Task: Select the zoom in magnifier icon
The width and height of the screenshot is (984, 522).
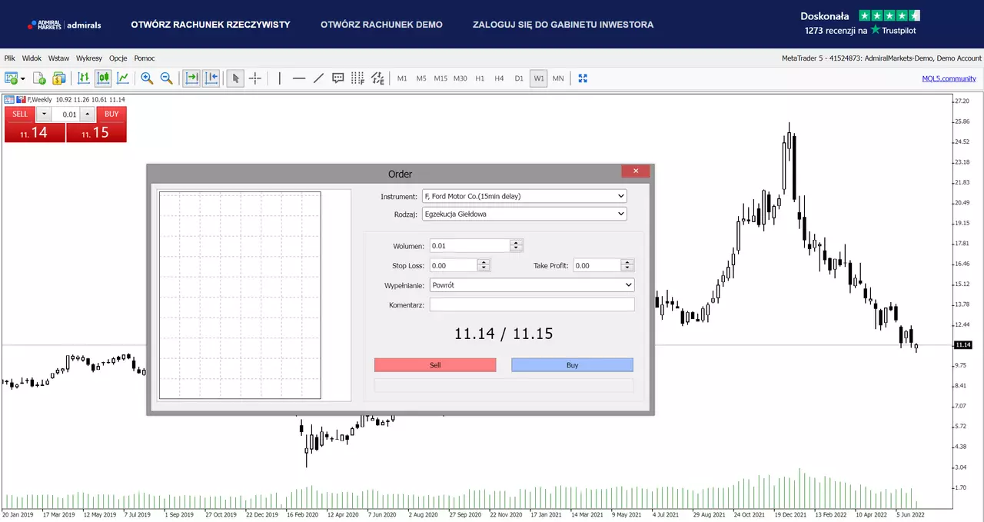Action: 146,78
